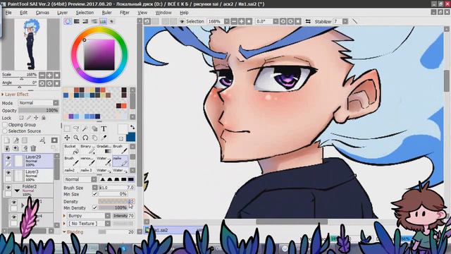Rotate navigator view counterclockwise

42,83
